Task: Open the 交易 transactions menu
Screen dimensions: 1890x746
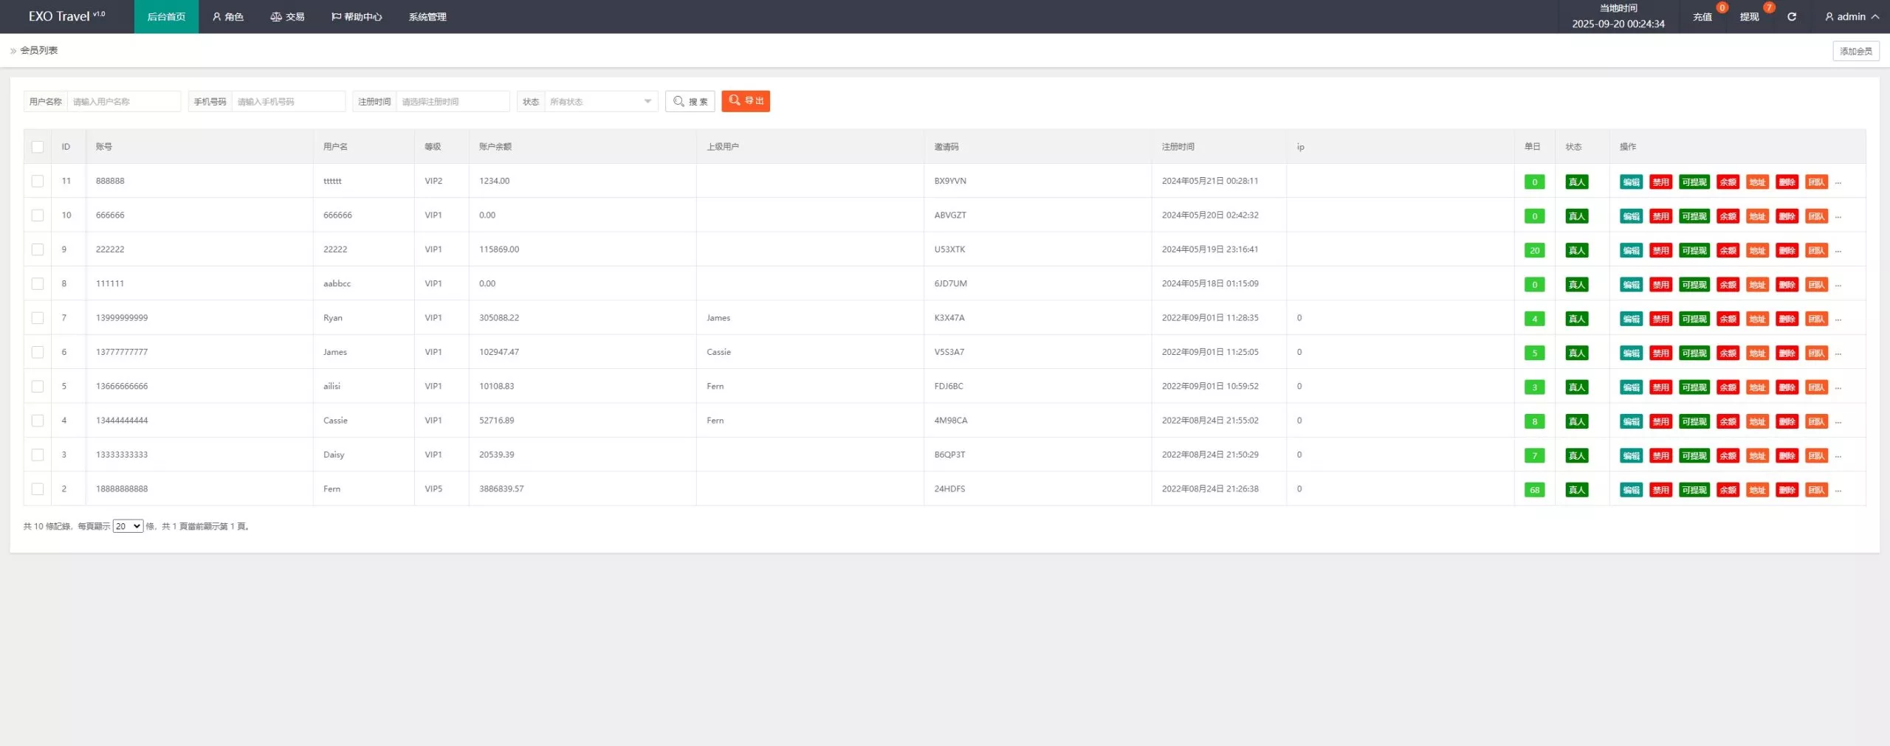Action: [x=287, y=17]
